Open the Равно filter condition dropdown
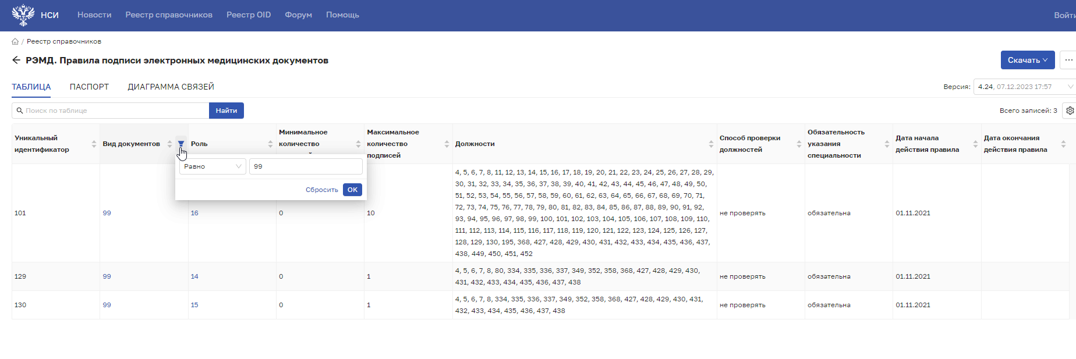Screen dimensions: 1076x359 tap(213, 166)
